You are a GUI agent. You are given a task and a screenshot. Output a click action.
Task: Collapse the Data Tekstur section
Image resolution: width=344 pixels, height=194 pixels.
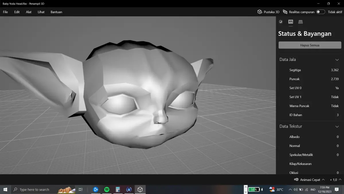[337, 126]
